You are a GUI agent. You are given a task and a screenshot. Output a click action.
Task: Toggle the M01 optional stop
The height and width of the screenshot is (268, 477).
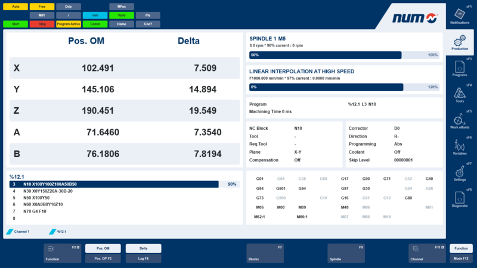pyautogui.click(x=42, y=15)
